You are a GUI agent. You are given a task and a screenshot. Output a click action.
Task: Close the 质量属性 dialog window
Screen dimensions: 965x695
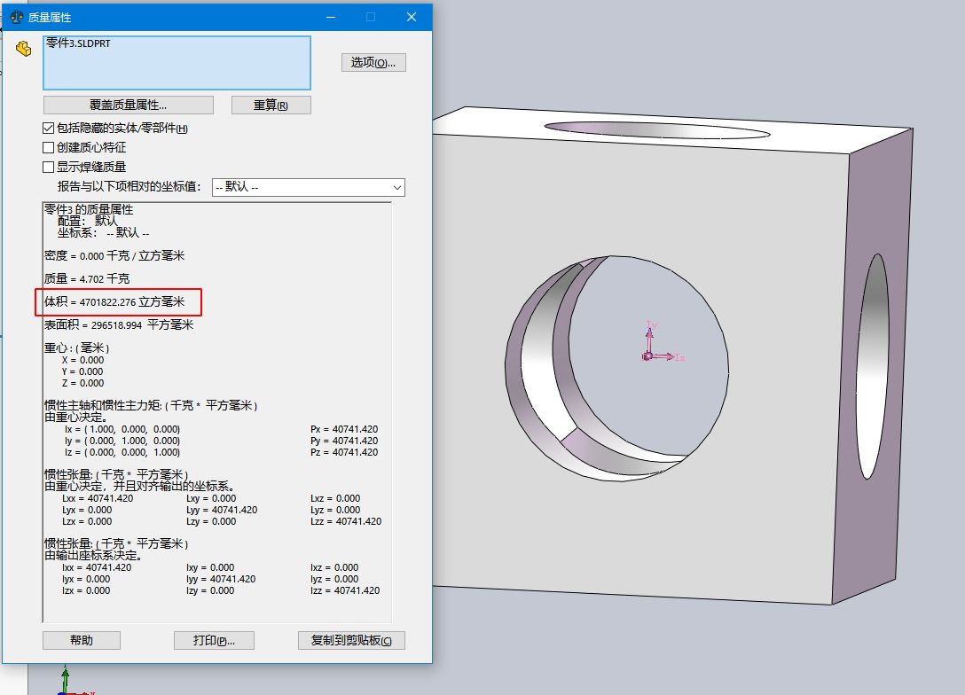[x=412, y=17]
